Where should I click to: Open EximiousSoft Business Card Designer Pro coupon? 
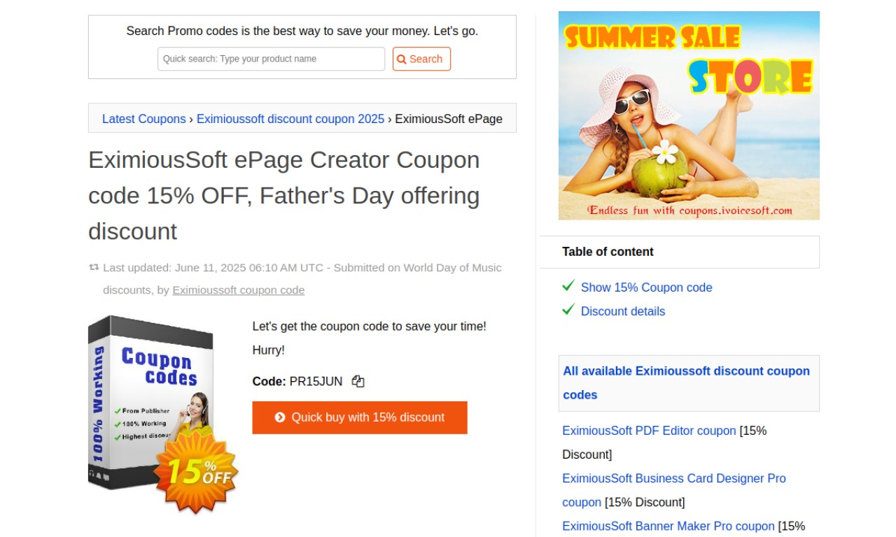pos(674,490)
